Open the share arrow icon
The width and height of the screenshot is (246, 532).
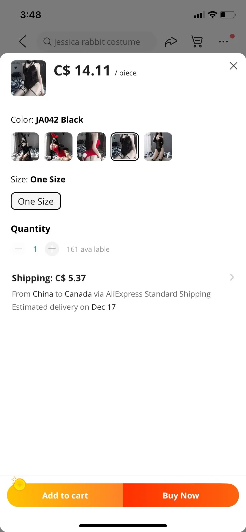click(171, 42)
